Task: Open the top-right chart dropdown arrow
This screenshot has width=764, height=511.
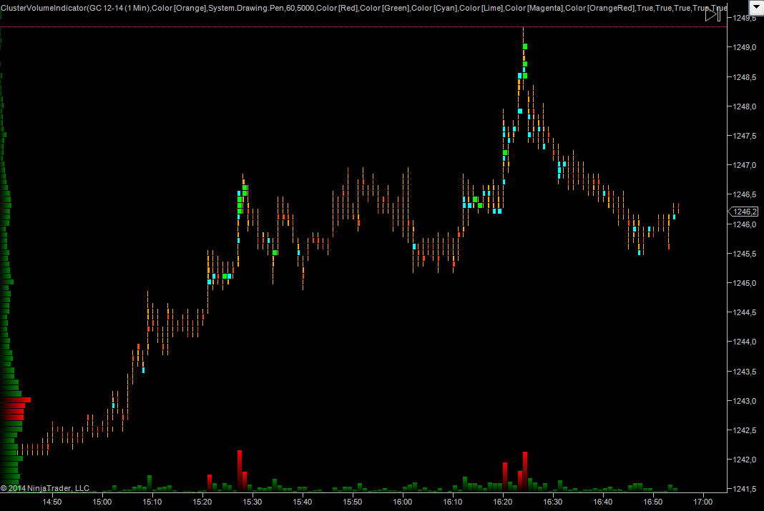Action: point(755,7)
